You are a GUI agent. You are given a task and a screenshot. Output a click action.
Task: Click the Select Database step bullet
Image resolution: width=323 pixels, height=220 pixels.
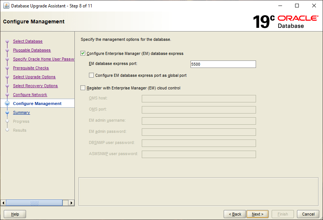7,41
